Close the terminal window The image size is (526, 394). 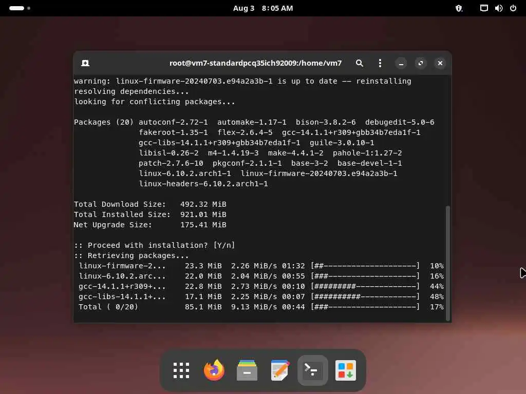440,63
